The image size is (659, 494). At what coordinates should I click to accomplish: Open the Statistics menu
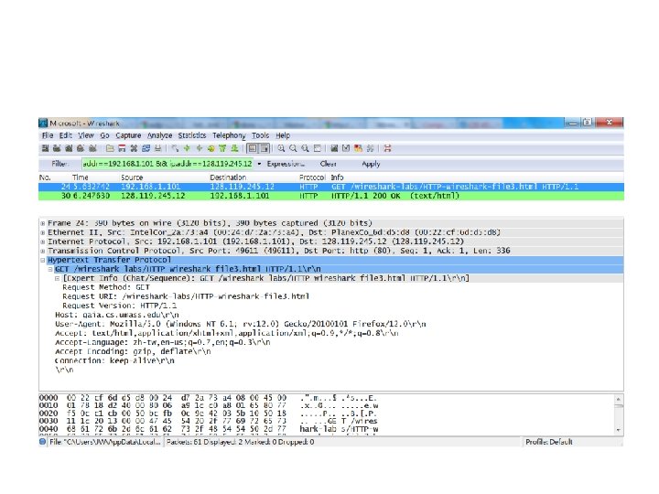tap(192, 135)
